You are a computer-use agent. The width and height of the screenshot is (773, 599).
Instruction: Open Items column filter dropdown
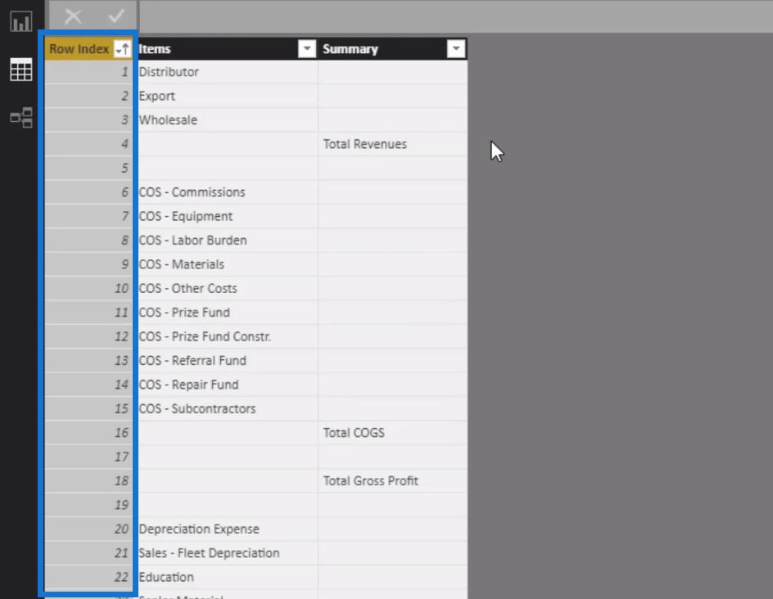click(x=306, y=49)
